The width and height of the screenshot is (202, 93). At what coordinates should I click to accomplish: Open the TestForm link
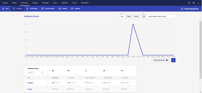30,83
